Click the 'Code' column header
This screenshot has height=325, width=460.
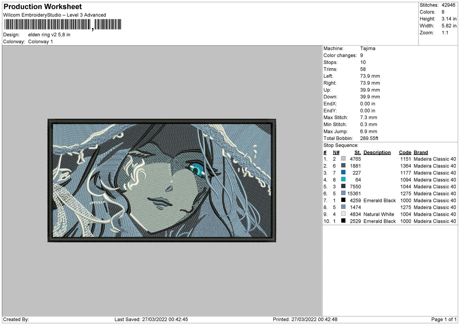pyautogui.click(x=405, y=152)
